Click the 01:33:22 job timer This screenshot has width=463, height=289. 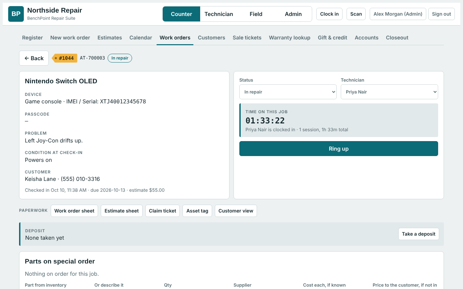[x=265, y=121]
